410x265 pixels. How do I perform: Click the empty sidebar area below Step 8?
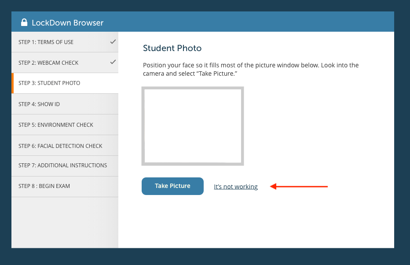65,222
